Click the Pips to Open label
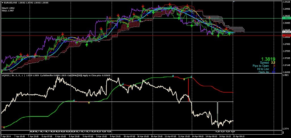The height and width of the screenshot is (138, 291). tap(261, 66)
